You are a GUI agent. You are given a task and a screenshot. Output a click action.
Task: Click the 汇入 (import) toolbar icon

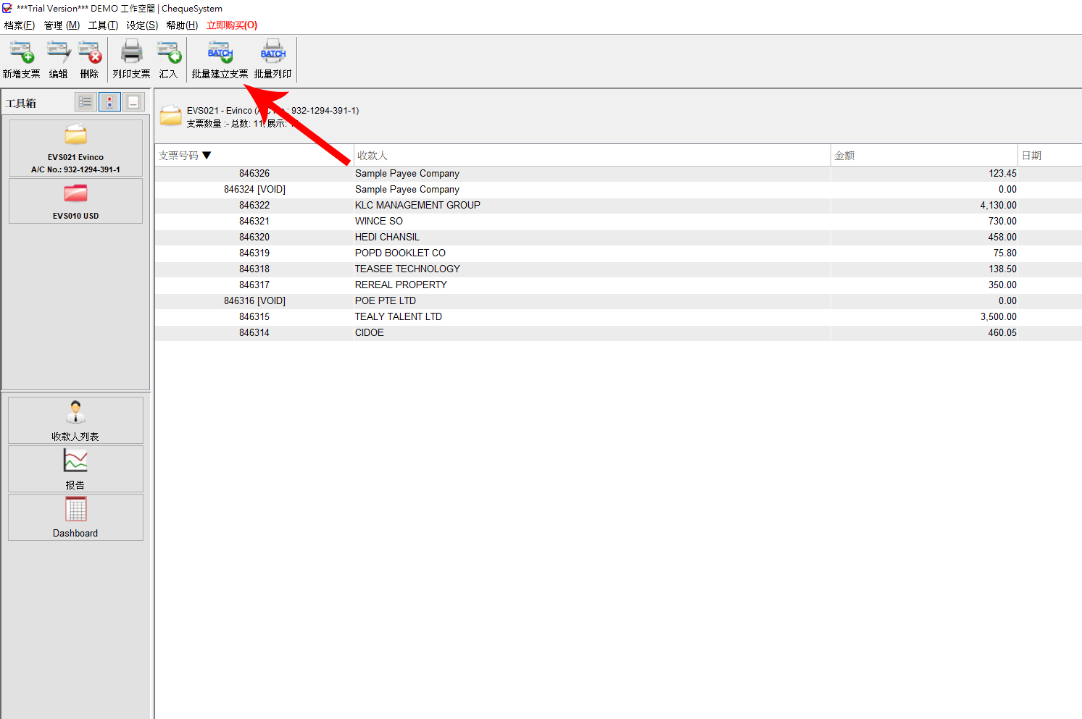(x=169, y=52)
